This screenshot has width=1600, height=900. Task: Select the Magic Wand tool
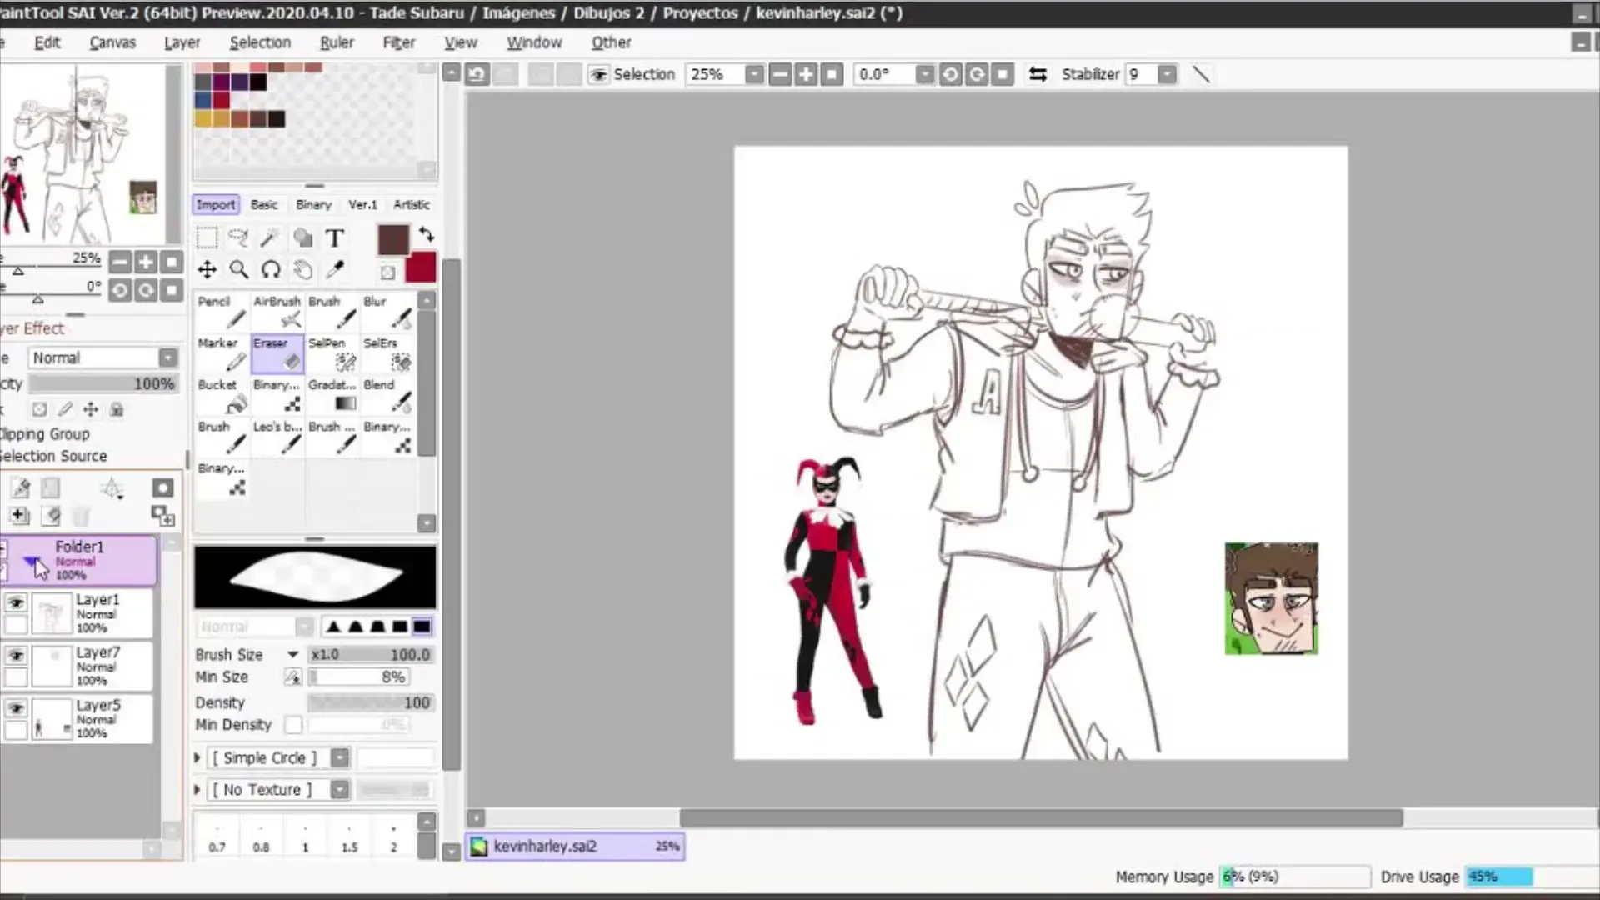click(x=269, y=238)
